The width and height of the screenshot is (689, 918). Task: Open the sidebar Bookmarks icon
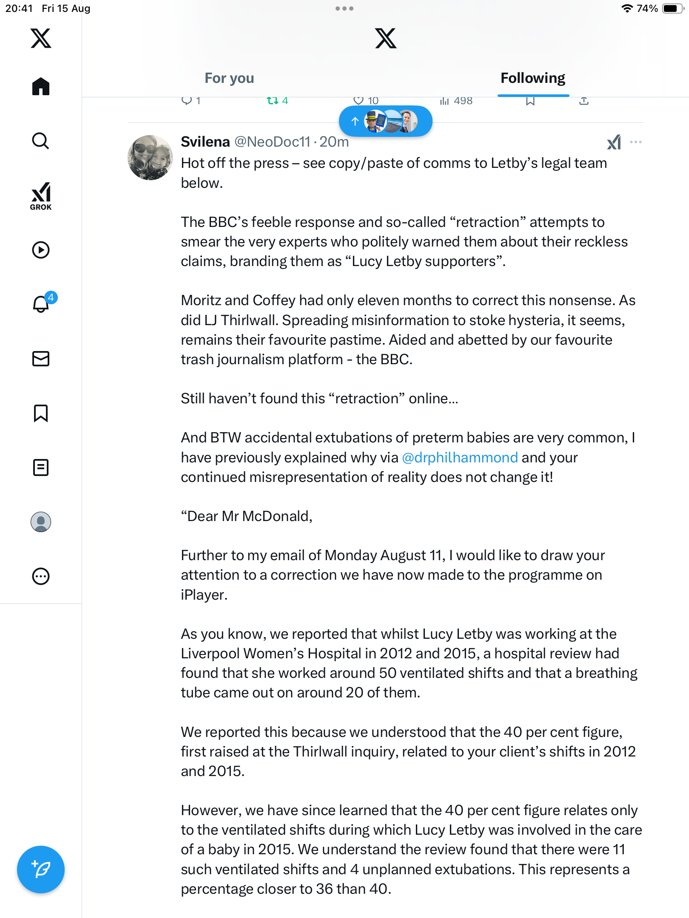click(x=41, y=413)
